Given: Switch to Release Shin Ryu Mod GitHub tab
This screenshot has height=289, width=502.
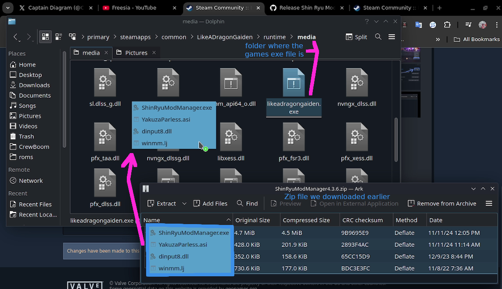Looking at the screenshot, I should [307, 8].
